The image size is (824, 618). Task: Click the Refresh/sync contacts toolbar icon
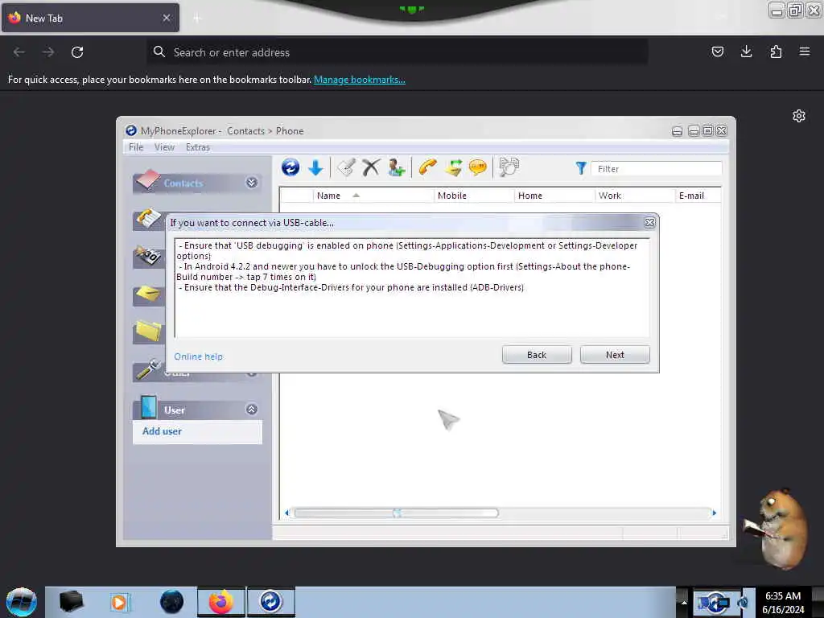coord(290,167)
